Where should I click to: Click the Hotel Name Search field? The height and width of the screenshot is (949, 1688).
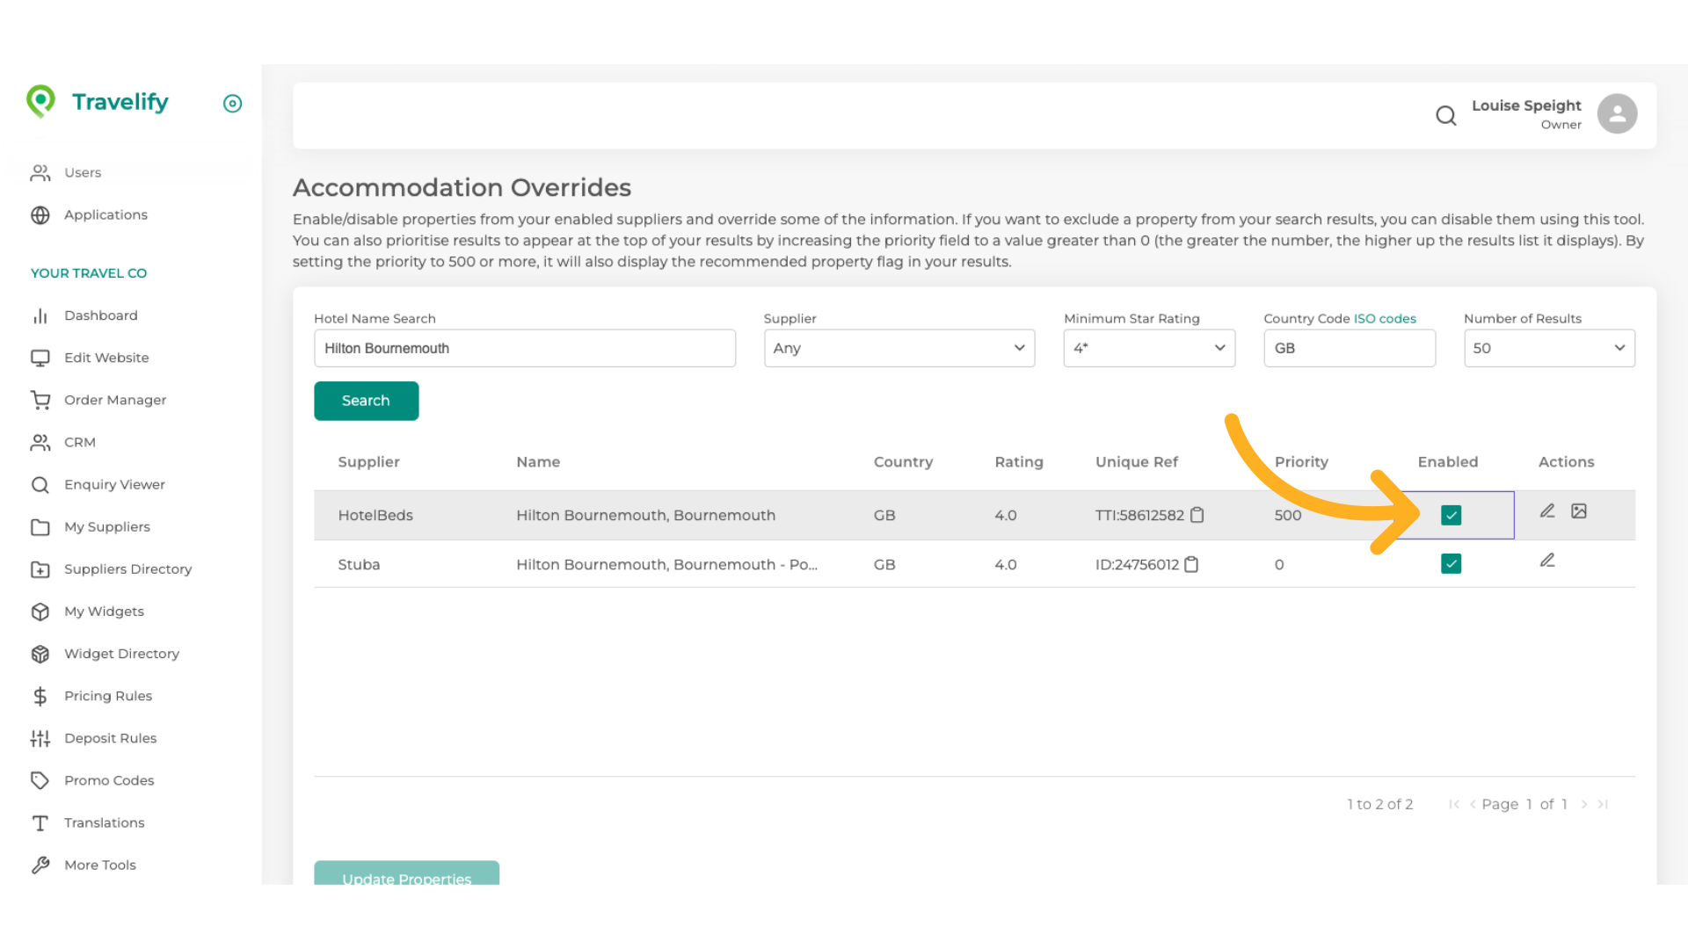coord(524,348)
